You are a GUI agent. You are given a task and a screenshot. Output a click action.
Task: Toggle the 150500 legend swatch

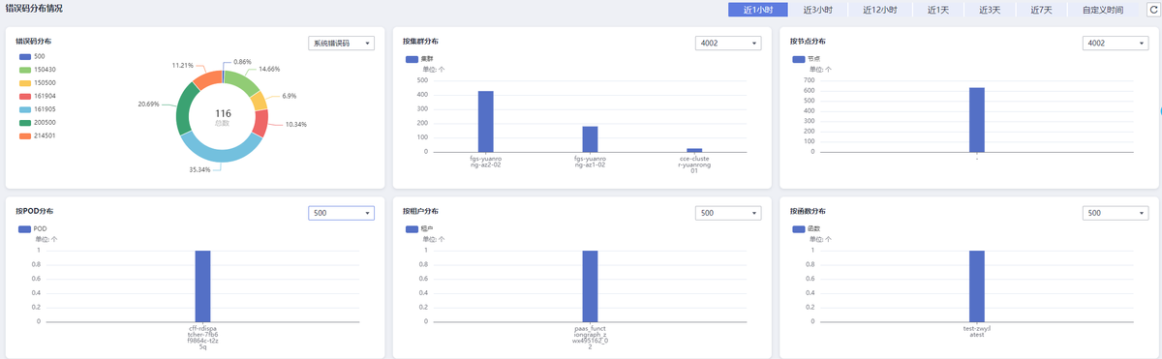click(x=24, y=83)
